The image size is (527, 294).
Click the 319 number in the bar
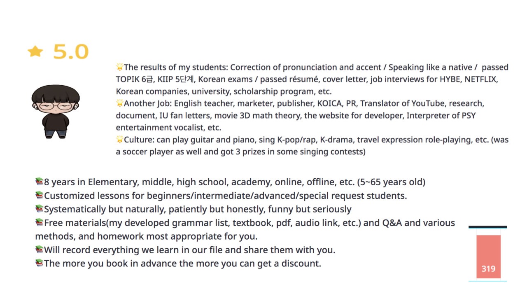click(488, 269)
